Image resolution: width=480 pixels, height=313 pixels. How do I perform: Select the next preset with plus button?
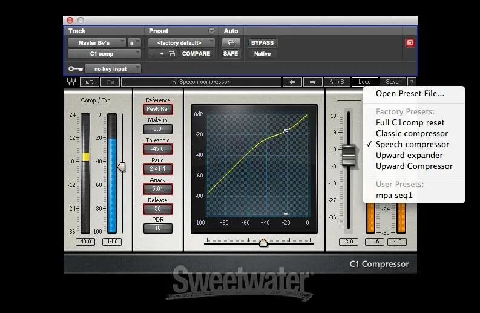click(162, 54)
